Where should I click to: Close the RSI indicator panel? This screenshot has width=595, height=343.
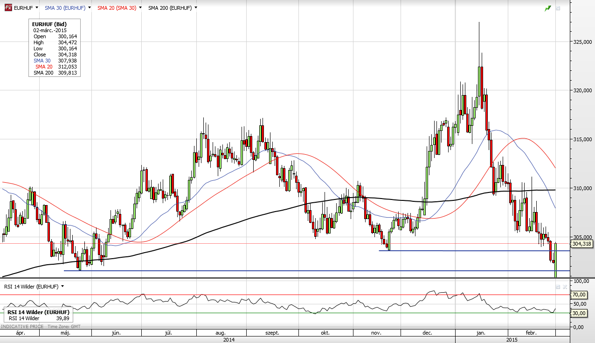click(x=565, y=287)
